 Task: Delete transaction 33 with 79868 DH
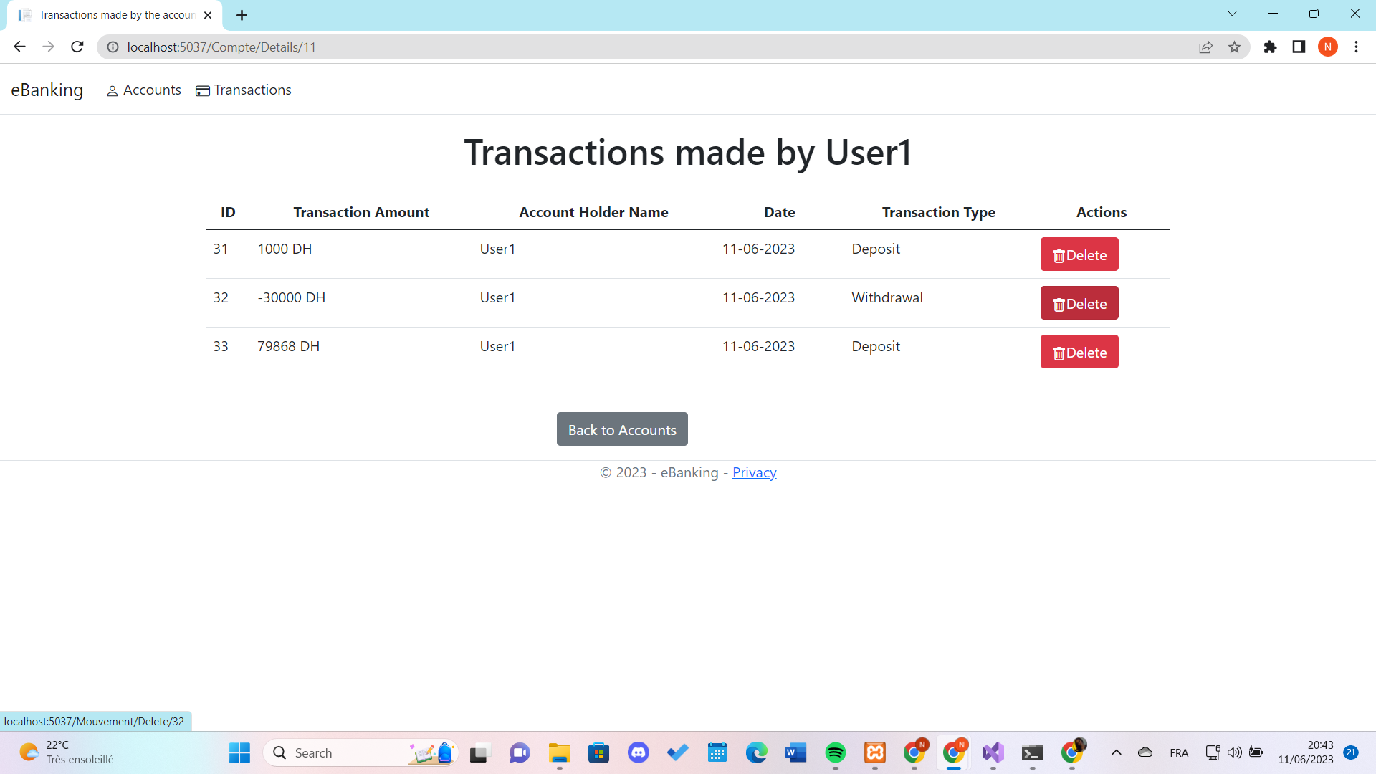click(x=1079, y=352)
